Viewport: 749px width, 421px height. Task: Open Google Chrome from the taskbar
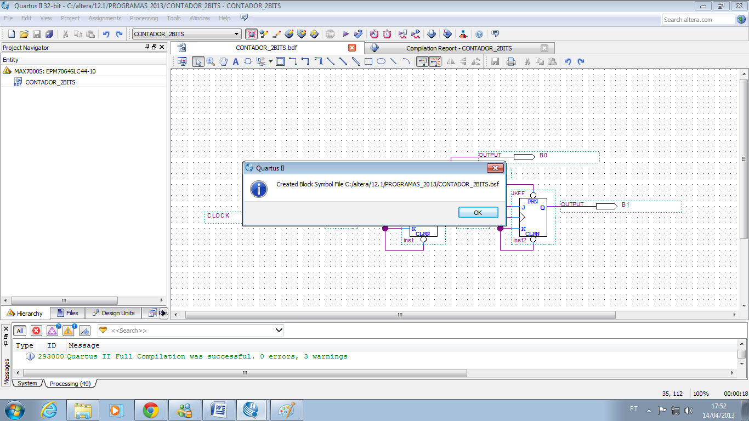click(x=151, y=409)
